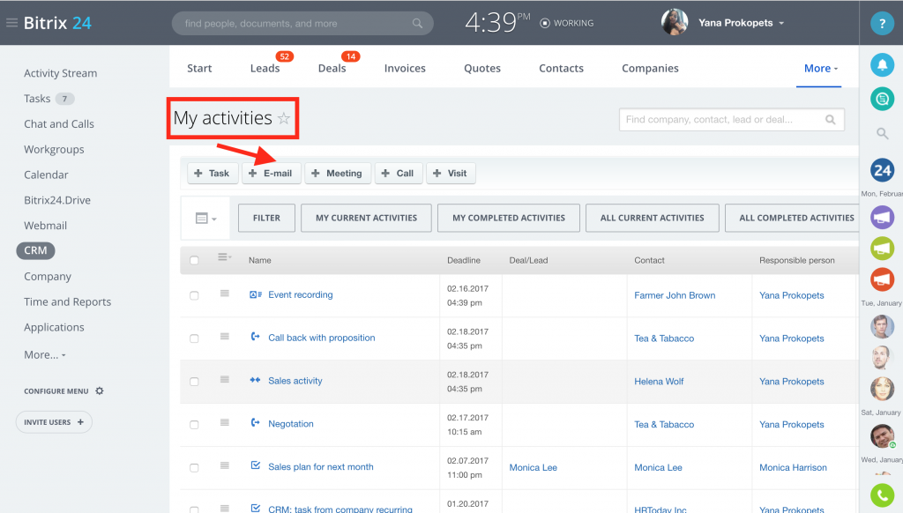The width and height of the screenshot is (903, 513).
Task: Open Activity Stream in left menu
Action: pyautogui.click(x=61, y=74)
